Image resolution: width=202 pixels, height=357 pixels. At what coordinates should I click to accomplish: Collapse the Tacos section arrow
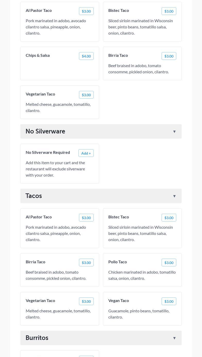click(174, 196)
